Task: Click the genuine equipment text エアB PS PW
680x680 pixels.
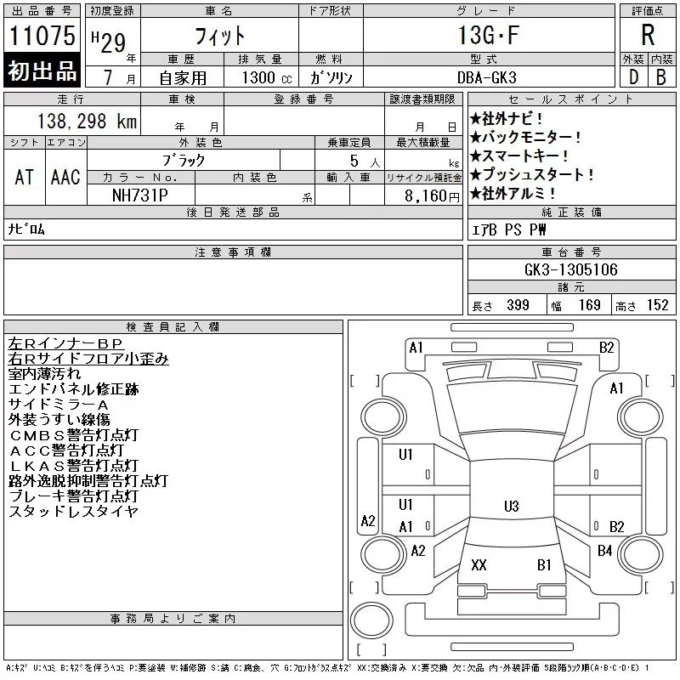Action: pyautogui.click(x=509, y=229)
